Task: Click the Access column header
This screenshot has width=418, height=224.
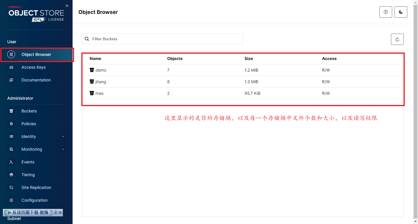Action: [329, 59]
